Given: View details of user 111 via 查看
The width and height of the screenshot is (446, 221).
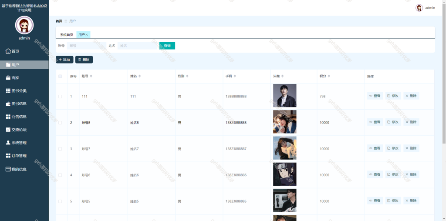Looking at the screenshot, I should point(375,96).
